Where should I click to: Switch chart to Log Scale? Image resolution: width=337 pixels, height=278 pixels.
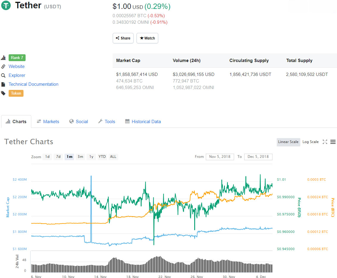pos(310,142)
